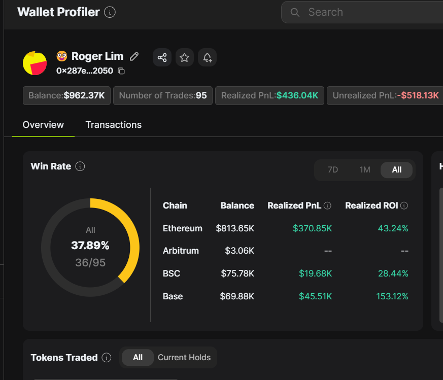
Task: Select the Ethereum chain row
Action: pyautogui.click(x=285, y=228)
